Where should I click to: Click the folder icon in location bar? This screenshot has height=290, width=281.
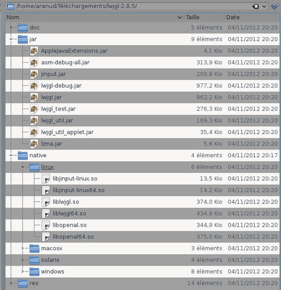tap(10, 6)
